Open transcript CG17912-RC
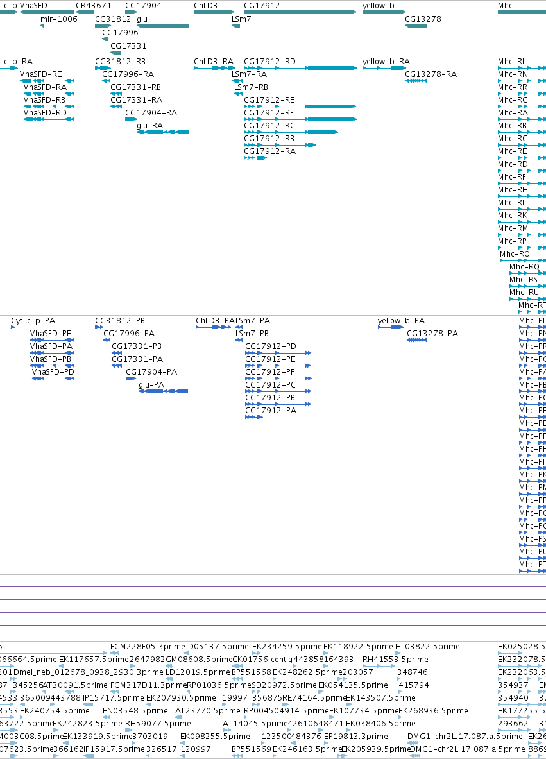 pyautogui.click(x=291, y=132)
